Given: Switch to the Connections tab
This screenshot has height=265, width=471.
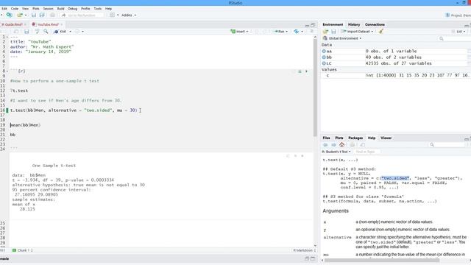Looking at the screenshot, I should click(x=375, y=24).
